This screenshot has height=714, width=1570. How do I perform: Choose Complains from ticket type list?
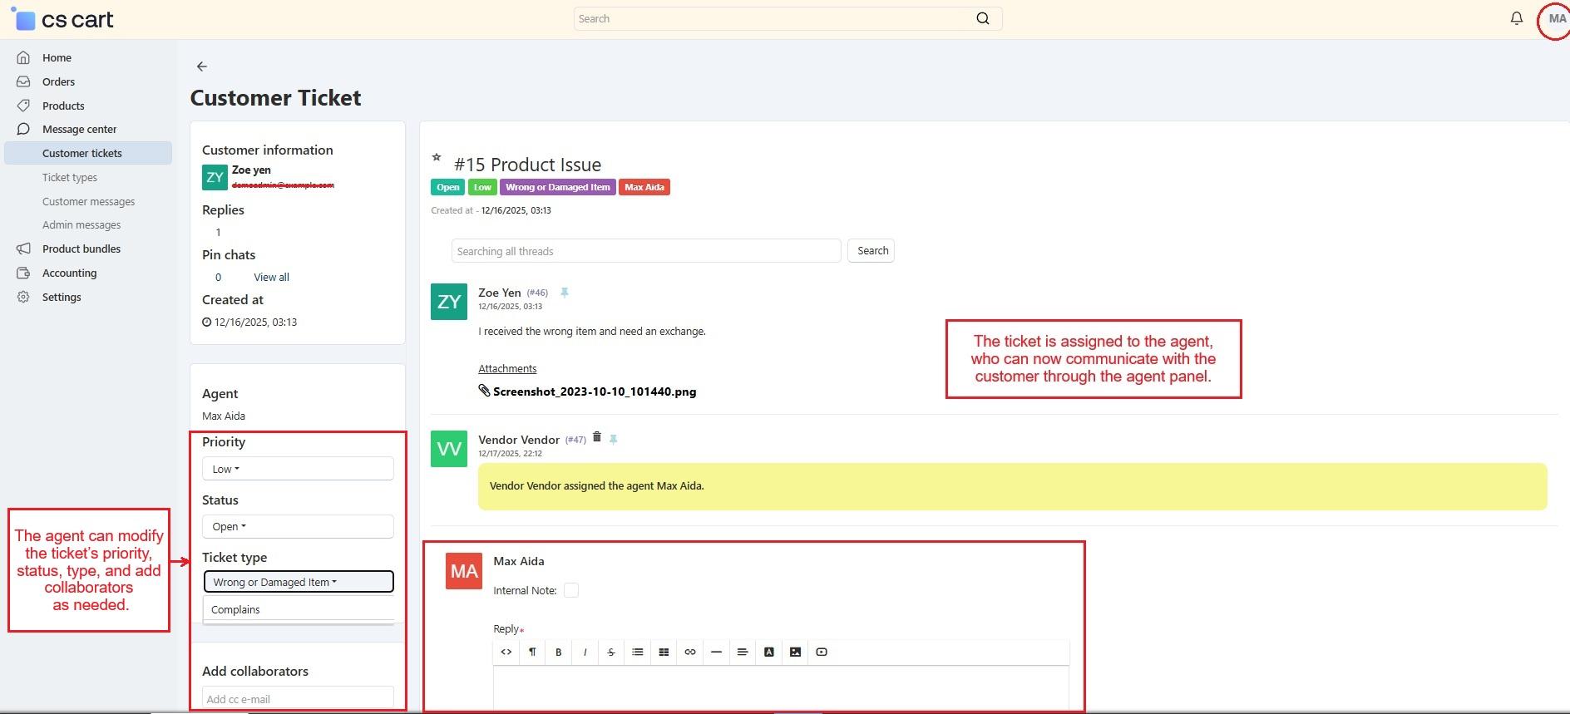pyautogui.click(x=236, y=609)
